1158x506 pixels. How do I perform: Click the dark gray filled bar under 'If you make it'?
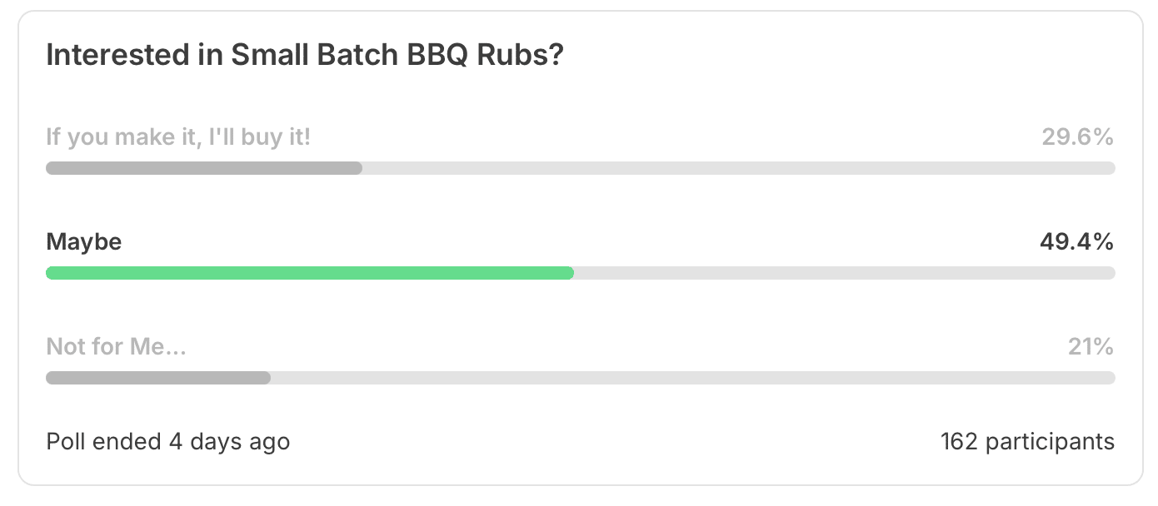point(204,168)
